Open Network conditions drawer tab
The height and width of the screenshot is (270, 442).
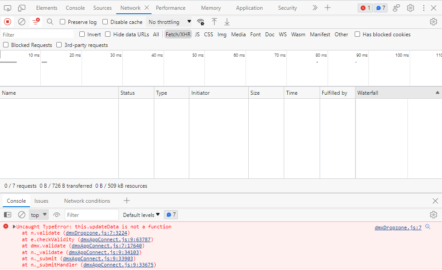(x=87, y=201)
